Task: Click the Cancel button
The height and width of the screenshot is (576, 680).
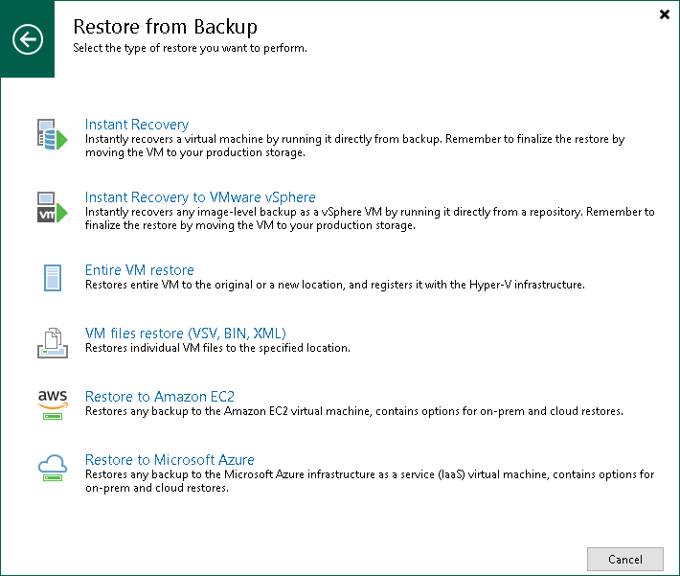Action: tap(624, 559)
